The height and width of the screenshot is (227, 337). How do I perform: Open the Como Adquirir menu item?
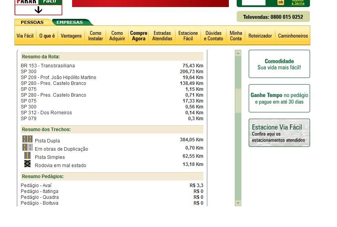coord(117,36)
